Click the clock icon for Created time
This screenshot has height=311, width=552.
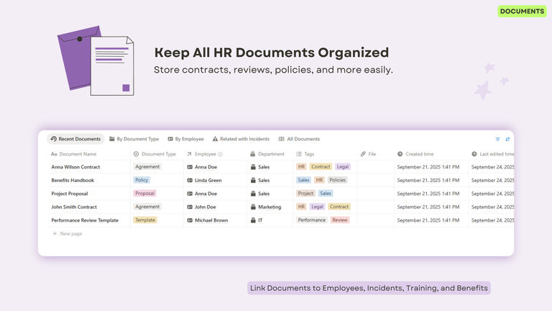click(400, 154)
